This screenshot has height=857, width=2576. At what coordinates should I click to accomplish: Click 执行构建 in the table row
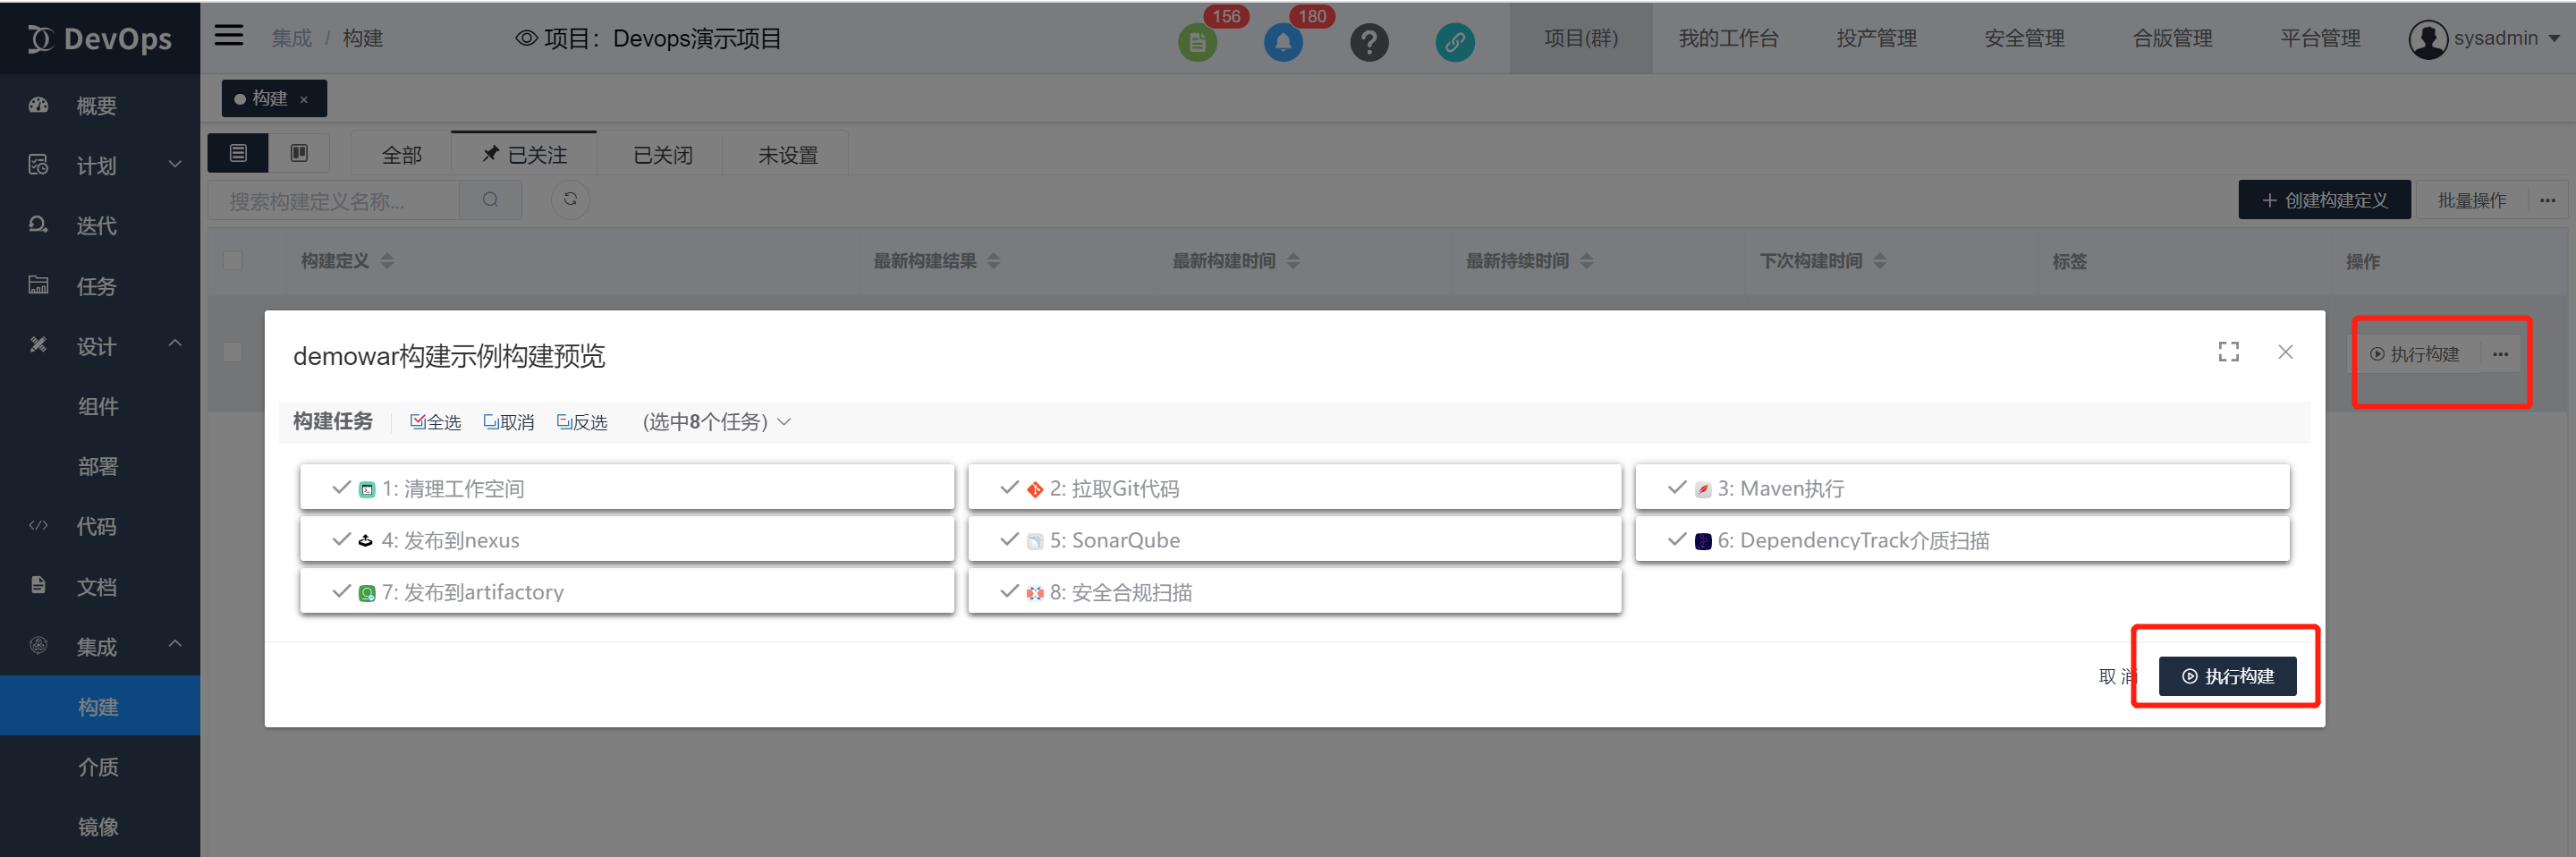(x=2414, y=354)
